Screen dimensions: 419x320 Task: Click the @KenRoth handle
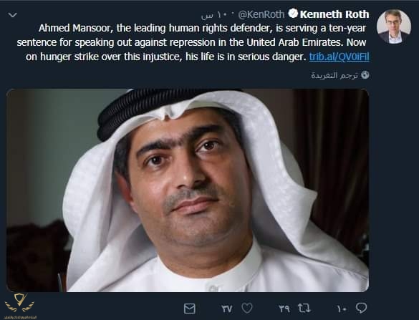261,14
